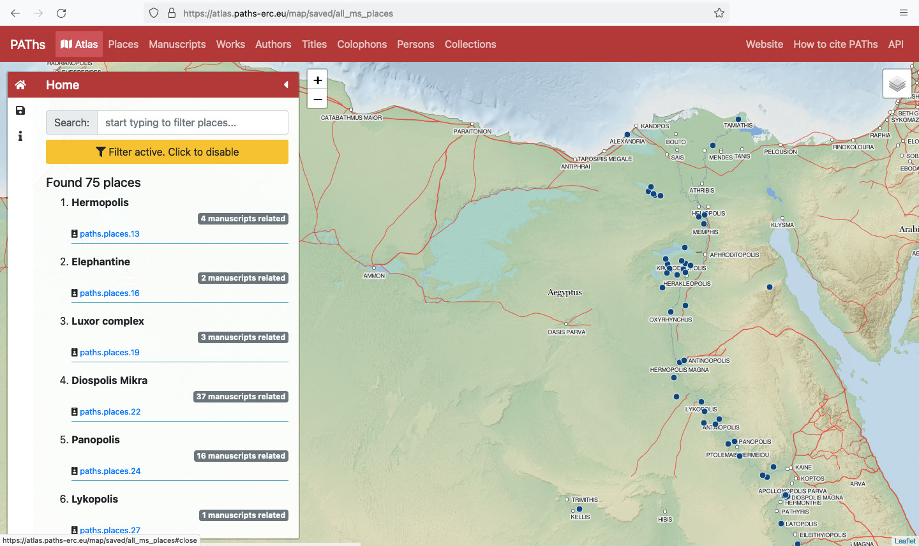Viewport: 919px width, 546px height.
Task: Open the map layers control
Action: (897, 84)
